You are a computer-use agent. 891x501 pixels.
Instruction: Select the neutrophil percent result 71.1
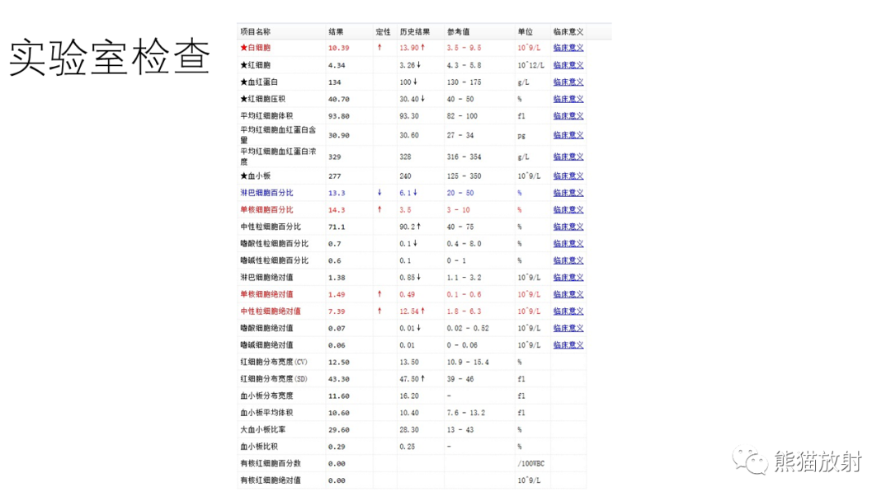click(337, 227)
